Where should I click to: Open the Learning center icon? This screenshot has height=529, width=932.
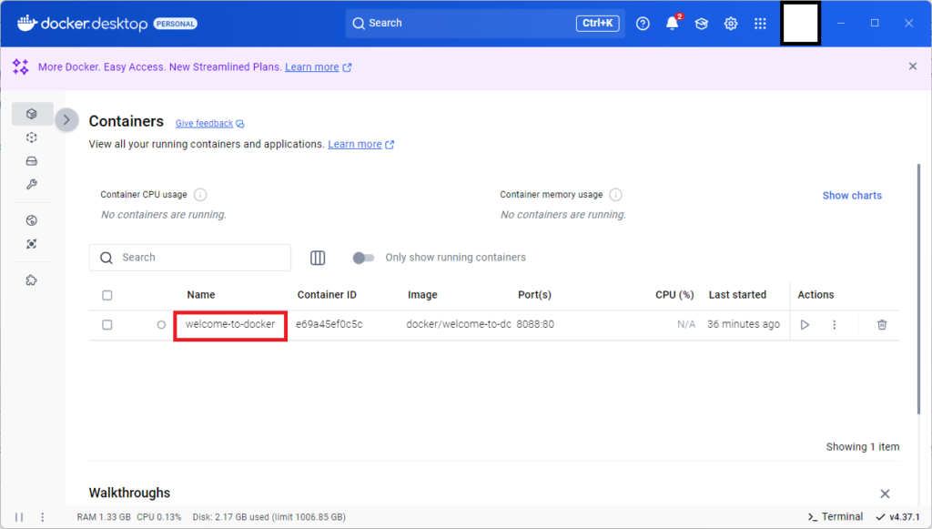(x=702, y=23)
